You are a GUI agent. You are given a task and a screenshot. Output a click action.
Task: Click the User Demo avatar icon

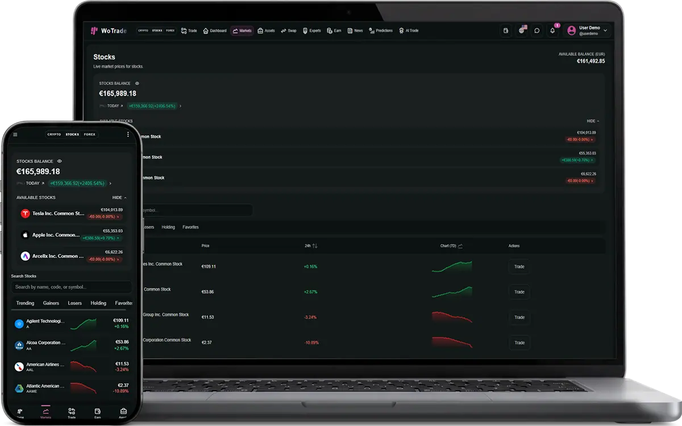click(572, 31)
